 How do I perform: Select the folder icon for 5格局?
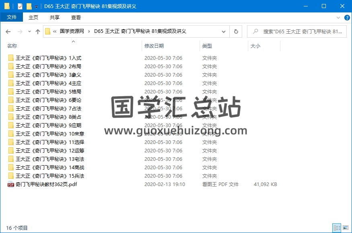(11, 92)
